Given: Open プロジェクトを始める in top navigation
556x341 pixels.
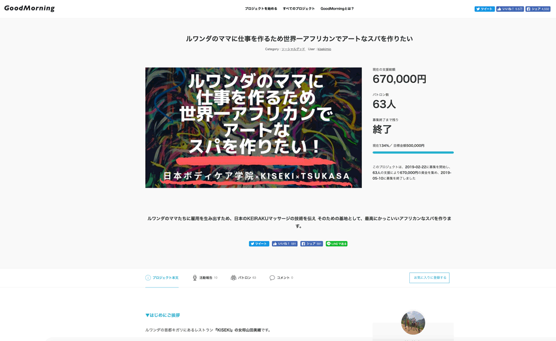Looking at the screenshot, I should coord(261,8).
